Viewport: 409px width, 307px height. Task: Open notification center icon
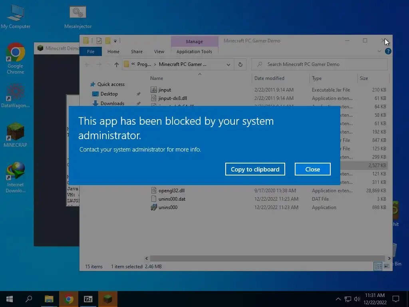click(x=396, y=299)
